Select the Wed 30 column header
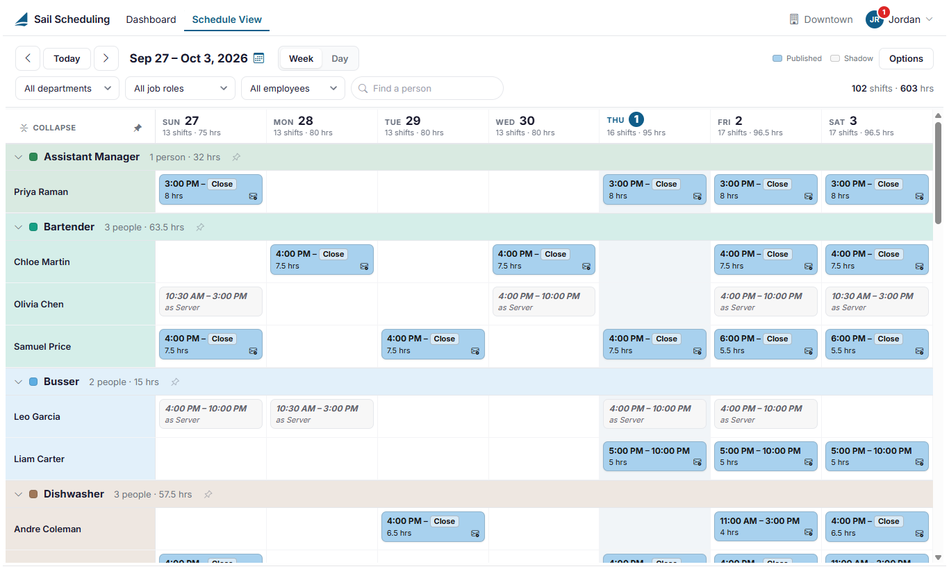Screen dimensions: 949x569 (x=544, y=126)
